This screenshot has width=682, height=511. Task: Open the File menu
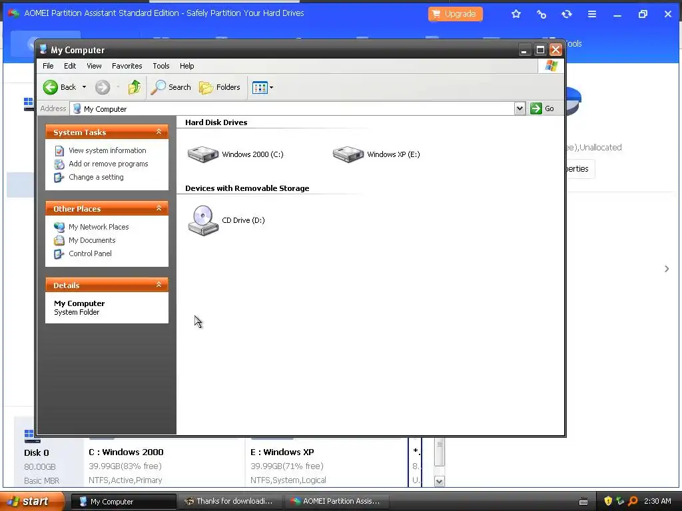click(x=48, y=66)
